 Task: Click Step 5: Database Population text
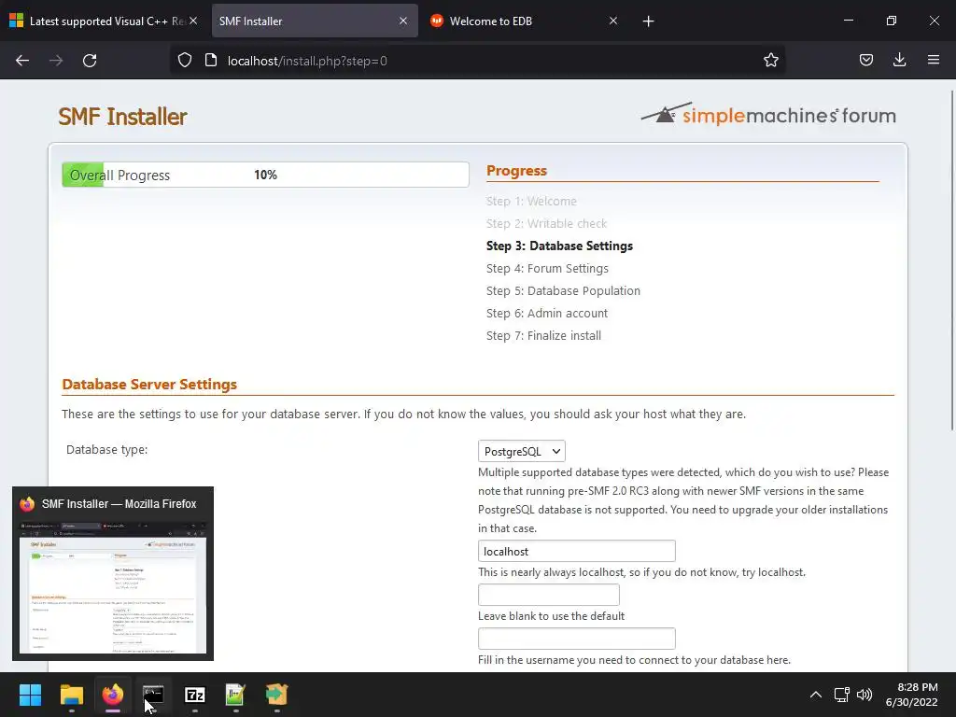(x=563, y=291)
